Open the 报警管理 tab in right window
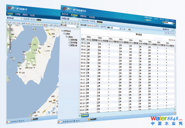Viewport: 185px width, 128px height. (84, 17)
